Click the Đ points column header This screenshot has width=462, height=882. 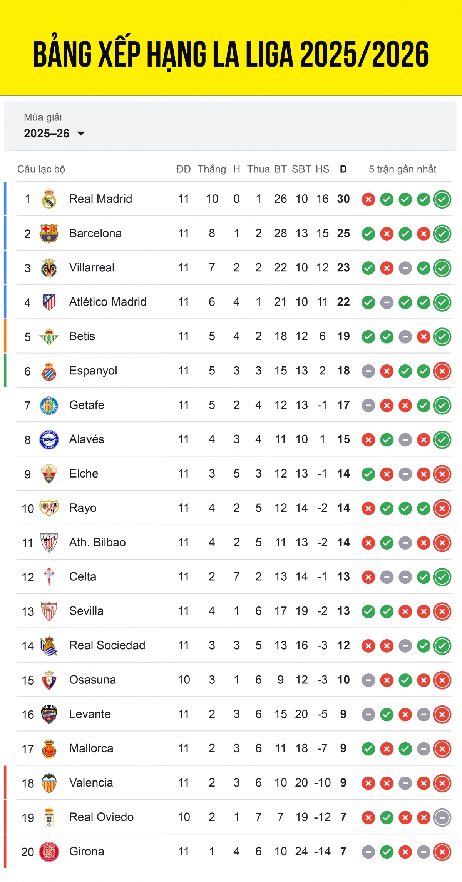(x=342, y=169)
